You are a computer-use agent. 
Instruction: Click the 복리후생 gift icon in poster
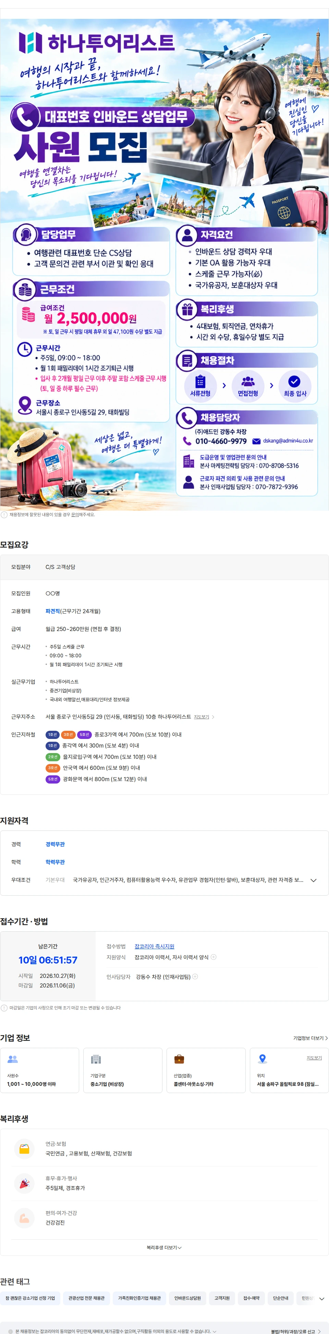pyautogui.click(x=187, y=310)
